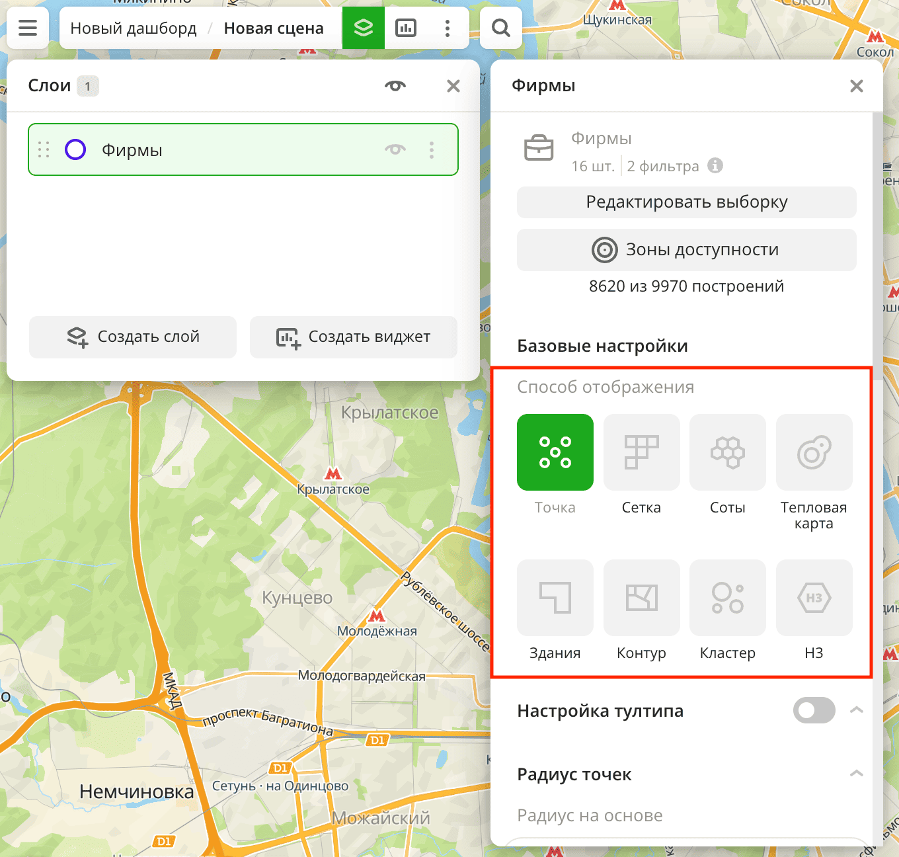This screenshot has width=899, height=857.
Task: Choose the H3 display method
Action: (814, 598)
